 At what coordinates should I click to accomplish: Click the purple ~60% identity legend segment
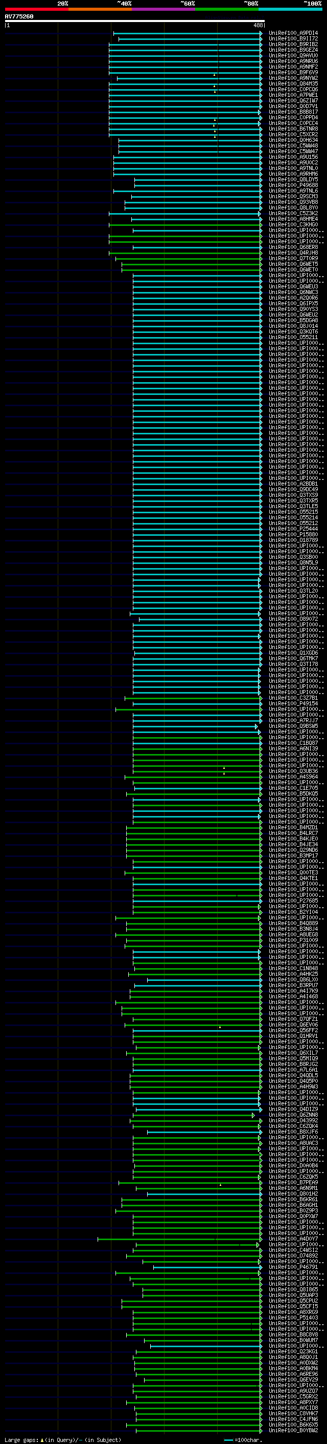164,9
